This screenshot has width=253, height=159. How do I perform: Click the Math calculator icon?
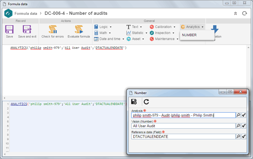click(x=96, y=33)
